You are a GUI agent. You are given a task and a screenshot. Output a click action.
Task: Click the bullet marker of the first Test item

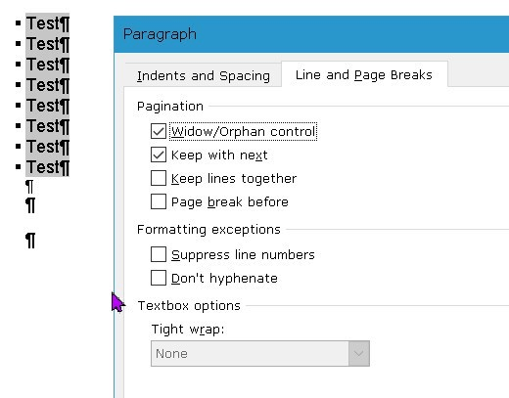19,23
